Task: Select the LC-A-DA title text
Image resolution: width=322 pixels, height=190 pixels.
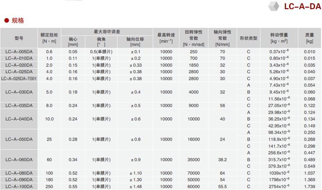Action: point(301,6)
